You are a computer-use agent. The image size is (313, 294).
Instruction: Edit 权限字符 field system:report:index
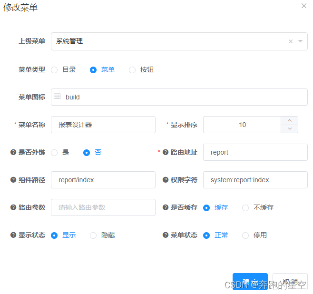[255, 180]
